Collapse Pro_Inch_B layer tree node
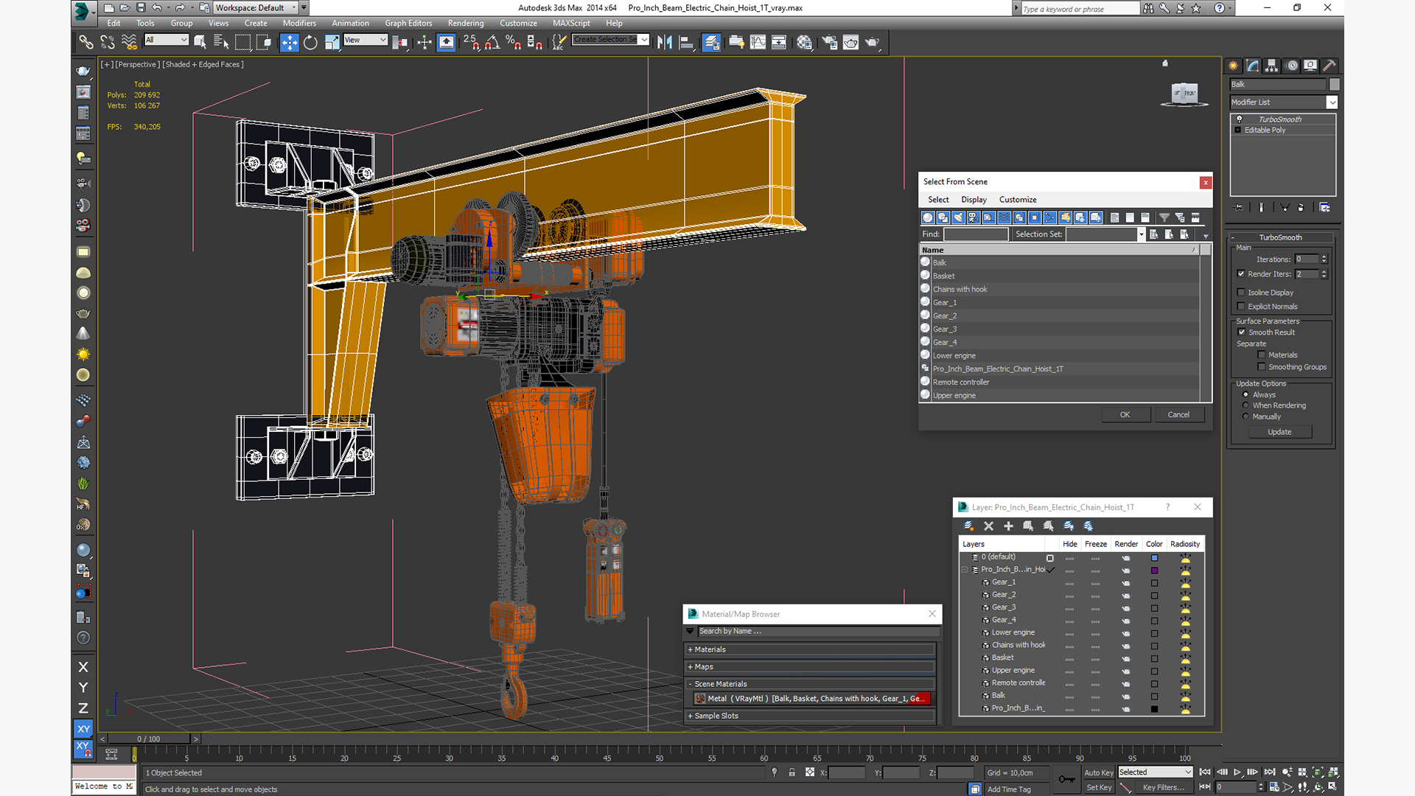This screenshot has width=1415, height=796. (965, 570)
